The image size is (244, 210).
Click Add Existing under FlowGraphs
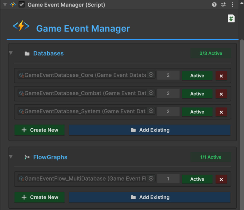tap(150, 197)
